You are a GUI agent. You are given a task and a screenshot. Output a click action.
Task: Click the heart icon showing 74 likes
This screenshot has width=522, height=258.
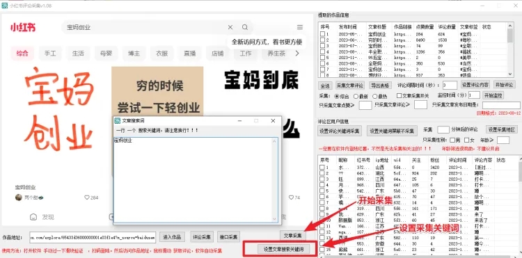pyautogui.click(x=291, y=197)
